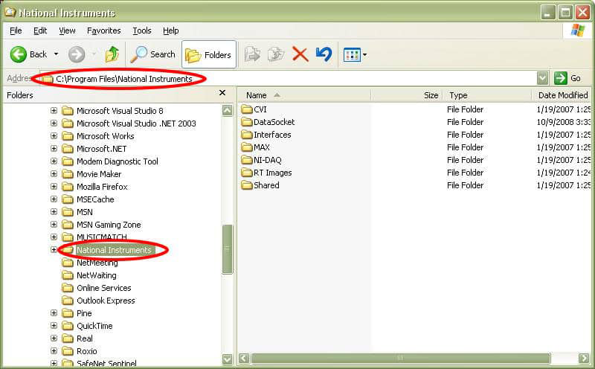595x369 pixels.
Task: Click the blue Undo arrow icon
Action: (x=324, y=54)
